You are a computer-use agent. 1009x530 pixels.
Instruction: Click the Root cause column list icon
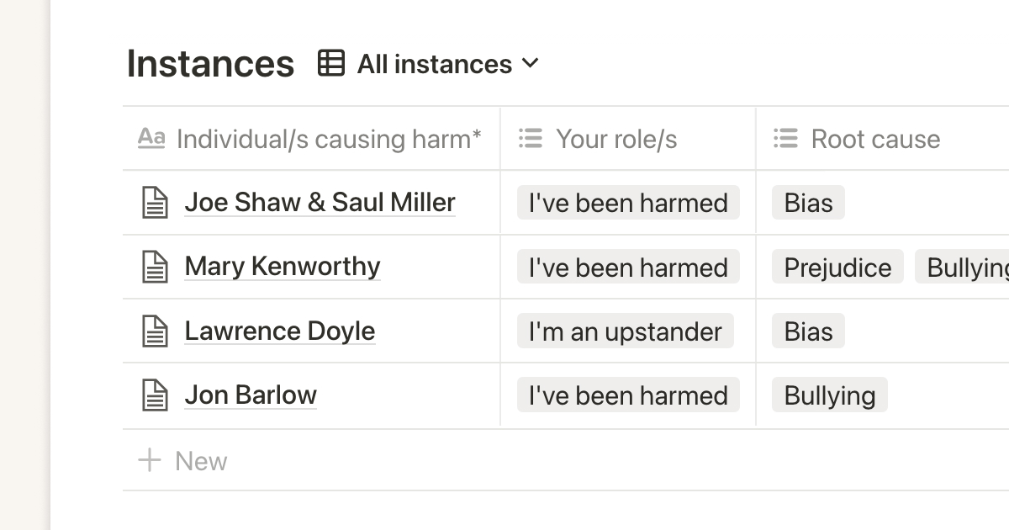785,139
